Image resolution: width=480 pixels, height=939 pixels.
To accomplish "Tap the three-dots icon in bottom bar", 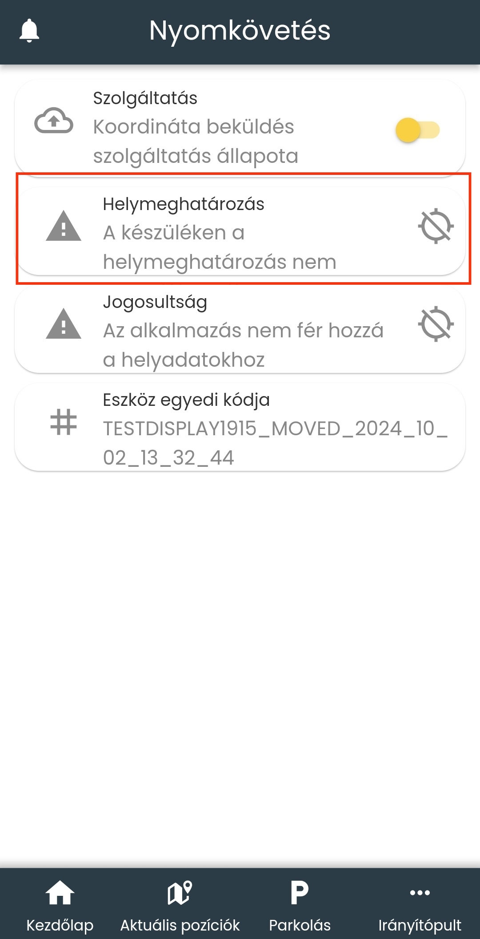I will 420,893.
